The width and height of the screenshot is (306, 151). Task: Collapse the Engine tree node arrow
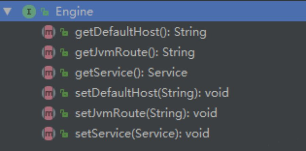[x=7, y=12]
